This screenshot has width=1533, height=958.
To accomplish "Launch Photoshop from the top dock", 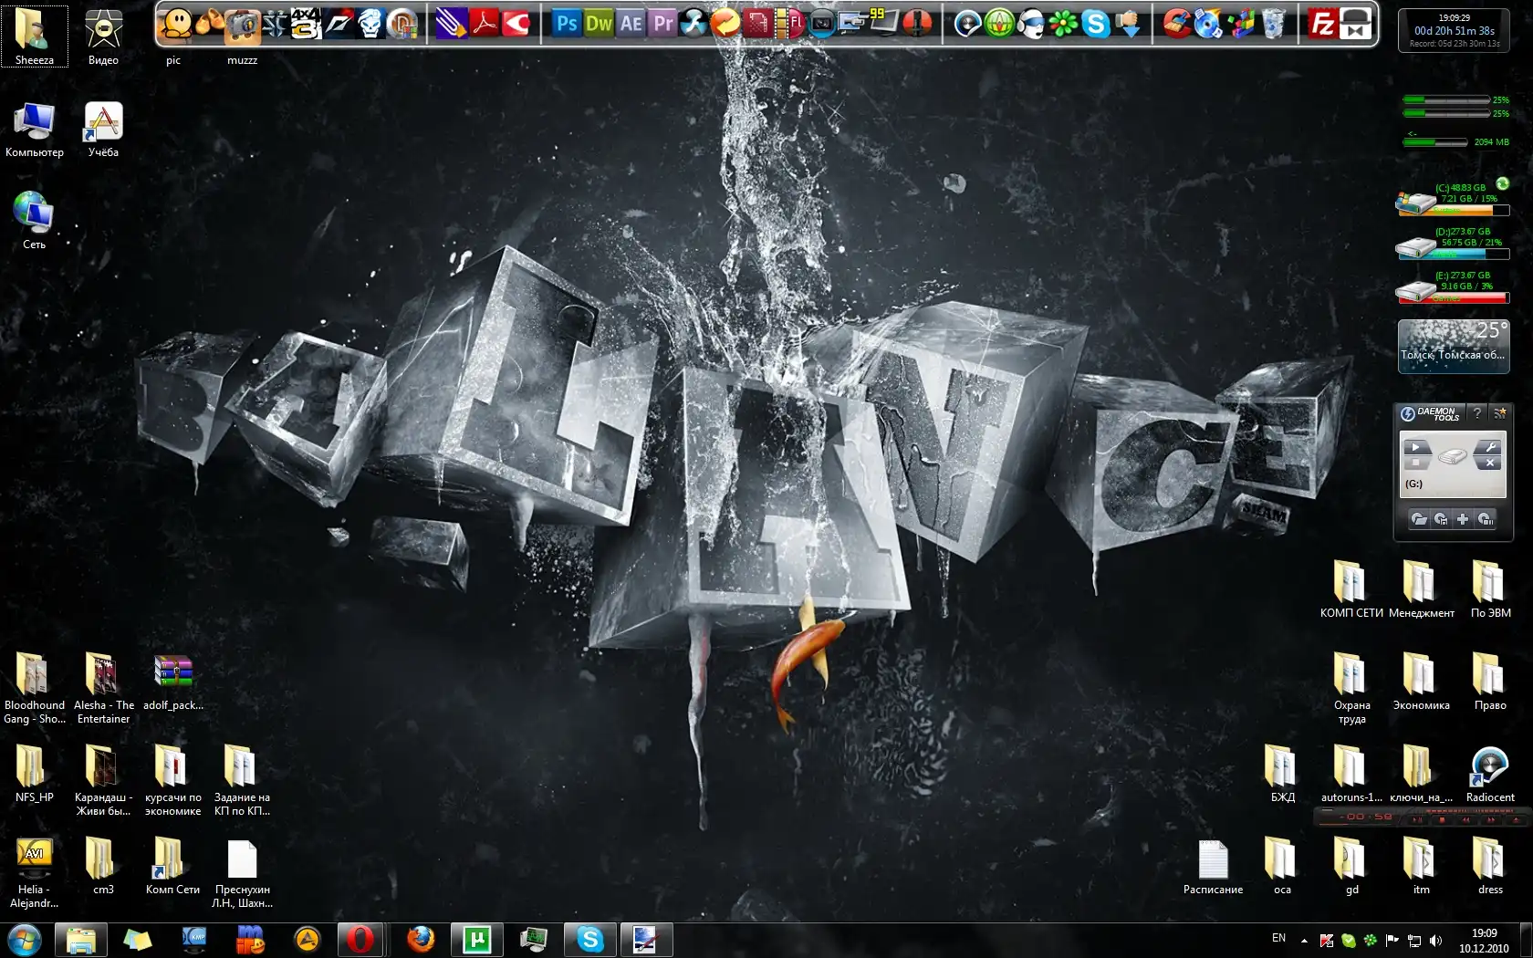I will click(x=567, y=24).
